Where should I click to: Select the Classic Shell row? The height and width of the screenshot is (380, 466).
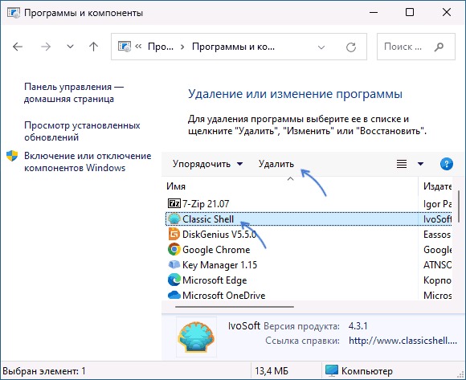309,219
